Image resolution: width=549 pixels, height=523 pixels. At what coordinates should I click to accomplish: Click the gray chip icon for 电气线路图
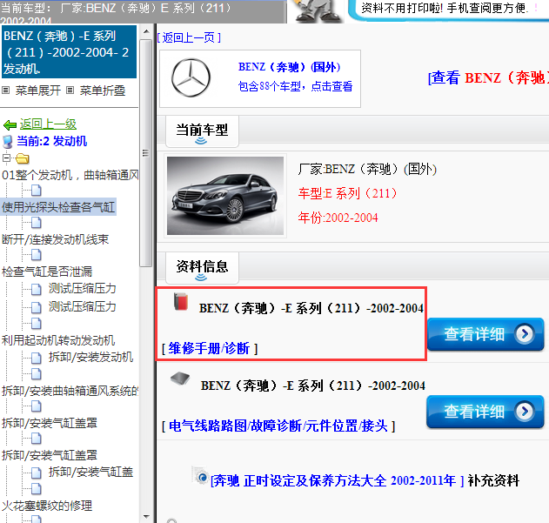pyautogui.click(x=180, y=379)
